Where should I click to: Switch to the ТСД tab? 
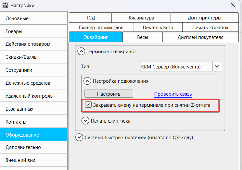point(90,18)
